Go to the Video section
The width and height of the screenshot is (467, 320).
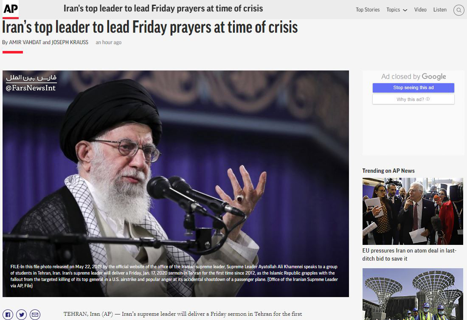point(420,9)
